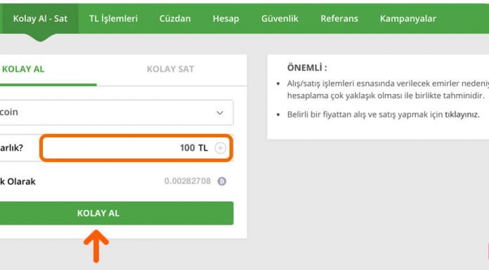This screenshot has height=270, width=489.
Task: Open the Kampanyalar menu item
Action: pos(408,19)
